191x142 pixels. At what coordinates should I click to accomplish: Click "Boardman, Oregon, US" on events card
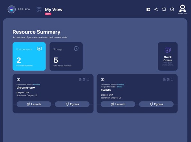tap(111, 98)
